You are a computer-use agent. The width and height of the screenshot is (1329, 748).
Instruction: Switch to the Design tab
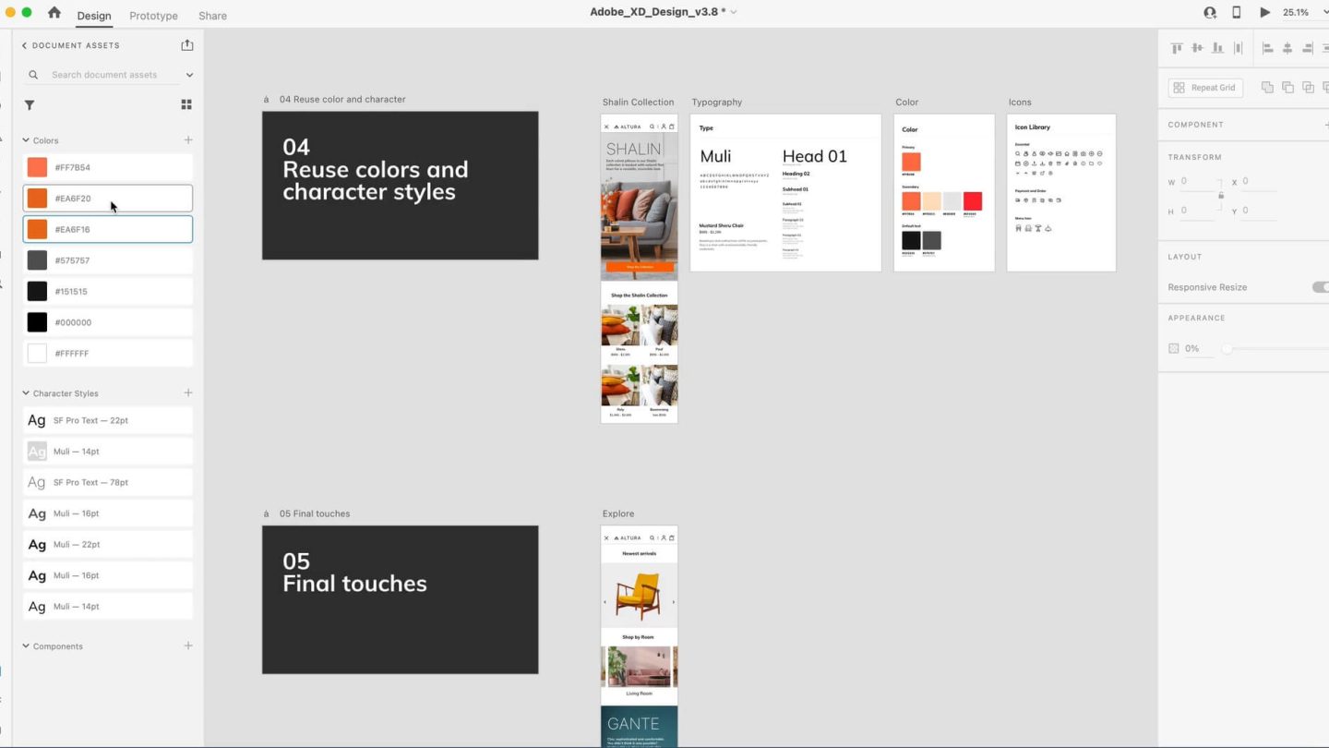94,16
